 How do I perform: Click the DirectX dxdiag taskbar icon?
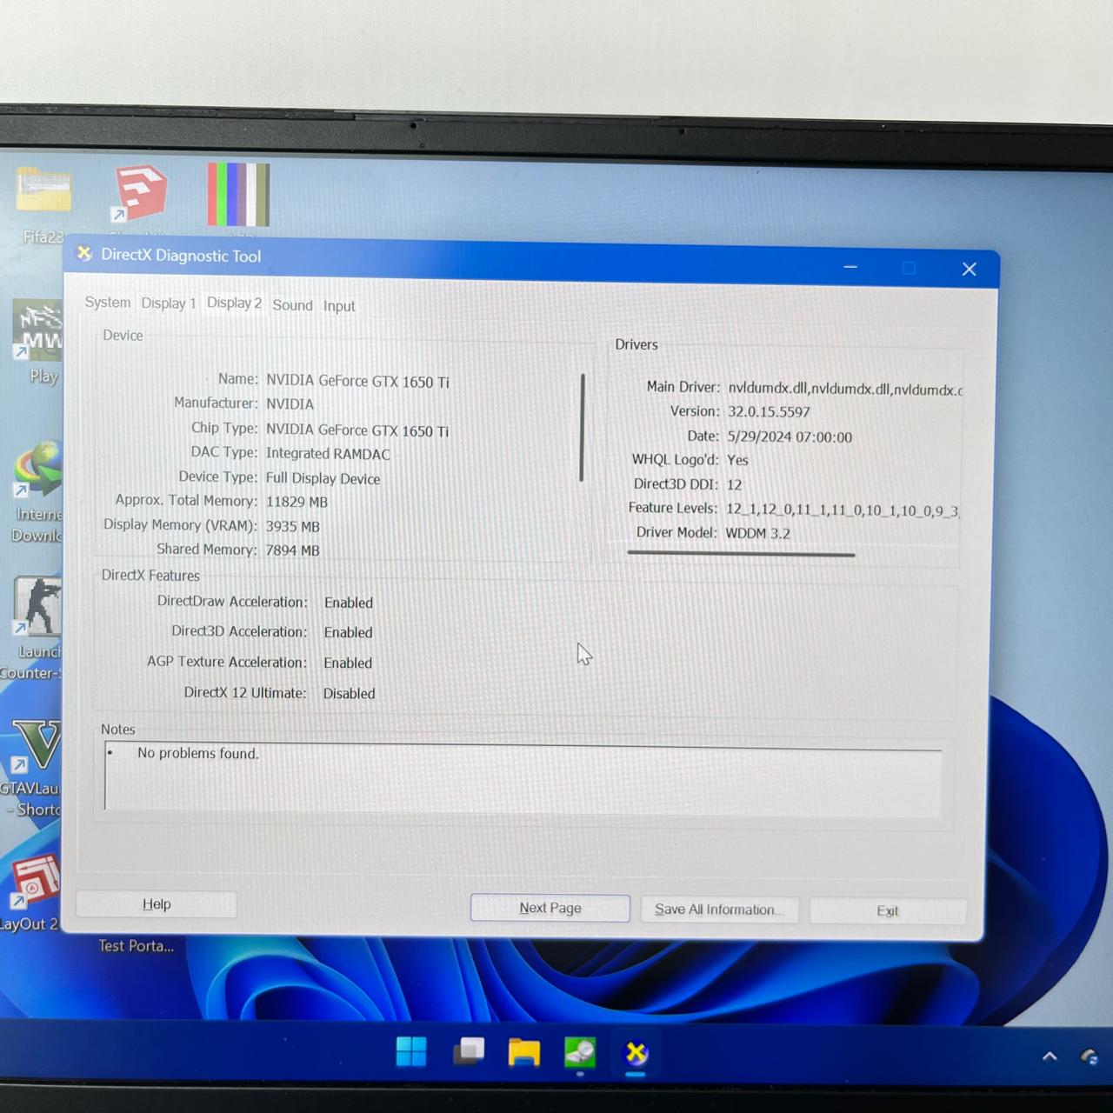coord(636,1053)
